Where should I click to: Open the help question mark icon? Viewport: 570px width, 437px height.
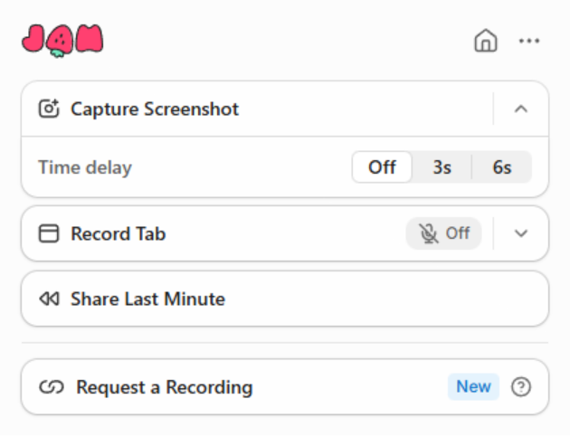(x=521, y=387)
